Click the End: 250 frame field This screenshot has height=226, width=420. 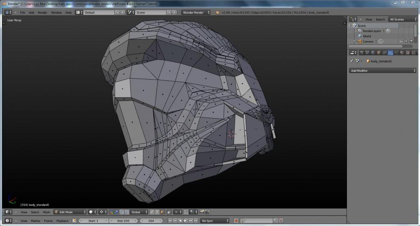coord(122,221)
